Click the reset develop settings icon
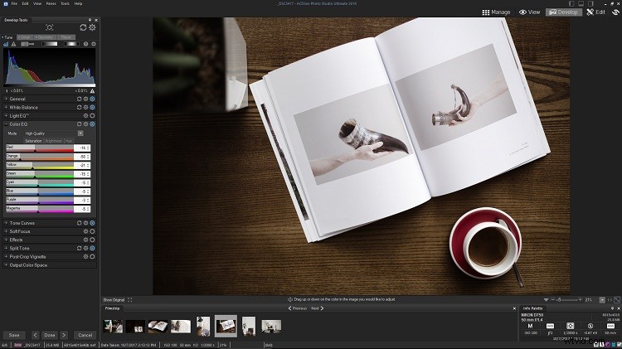 click(83, 27)
